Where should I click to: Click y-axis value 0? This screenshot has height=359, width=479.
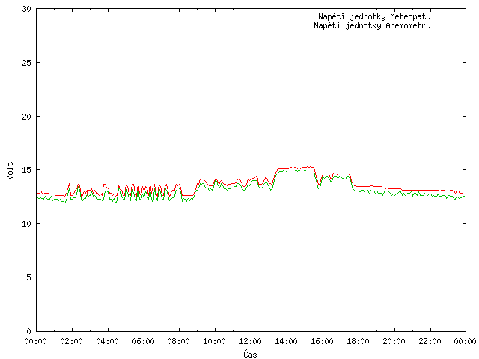click(x=28, y=331)
